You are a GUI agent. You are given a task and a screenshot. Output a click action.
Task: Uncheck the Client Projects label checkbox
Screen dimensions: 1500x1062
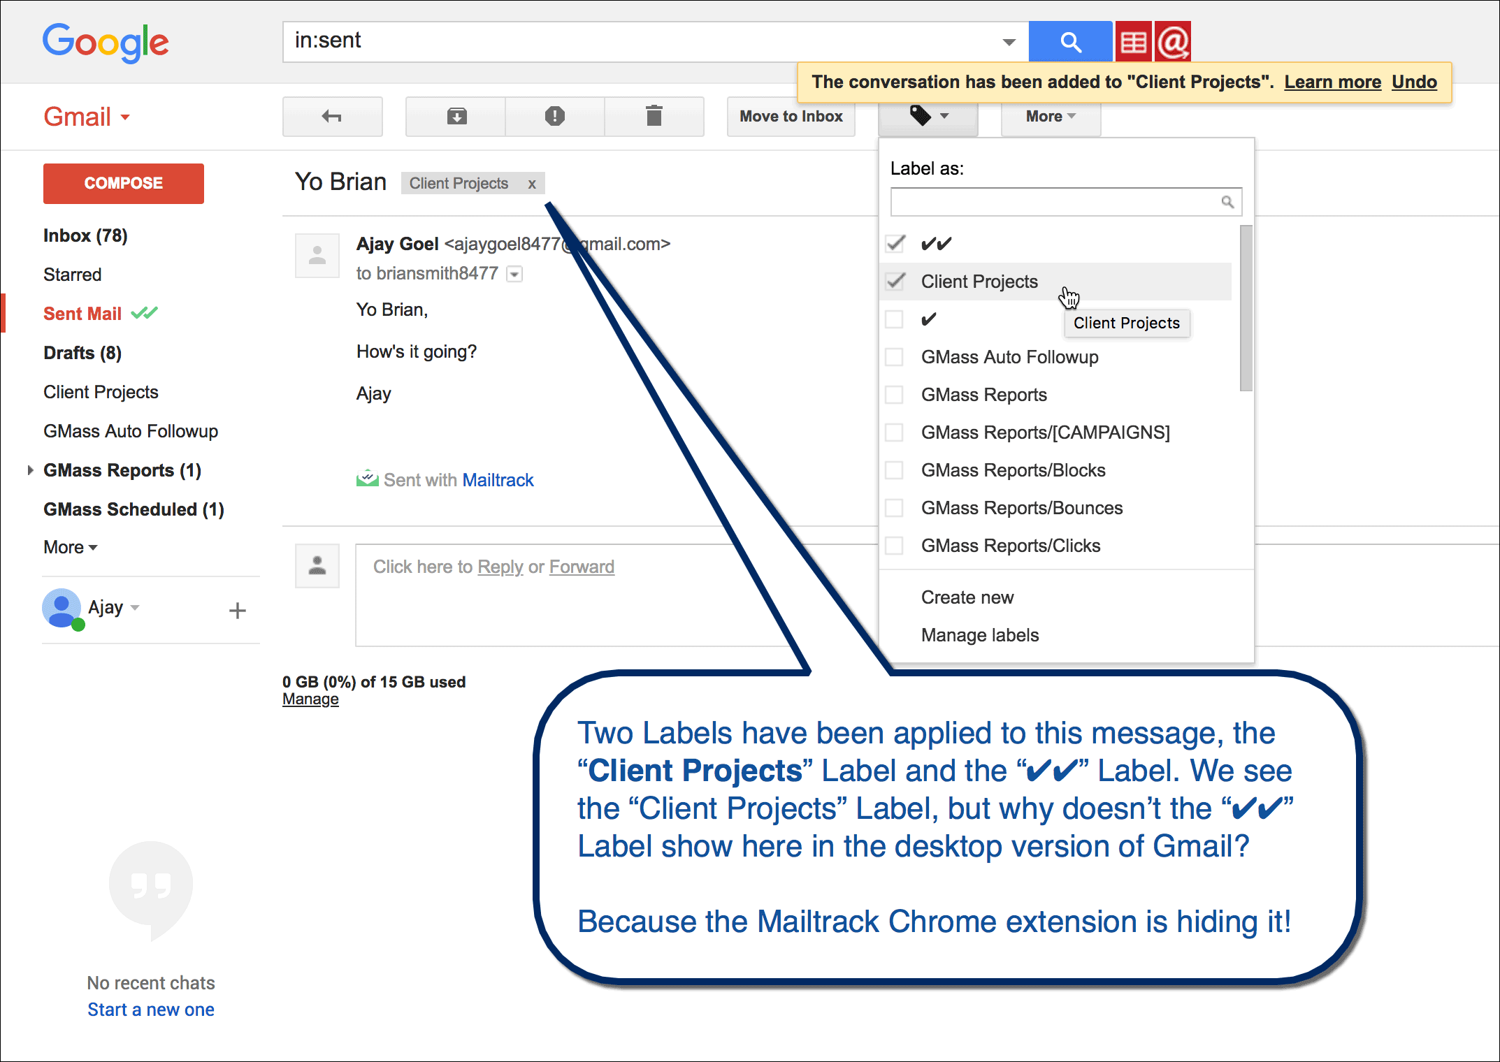[x=895, y=282]
